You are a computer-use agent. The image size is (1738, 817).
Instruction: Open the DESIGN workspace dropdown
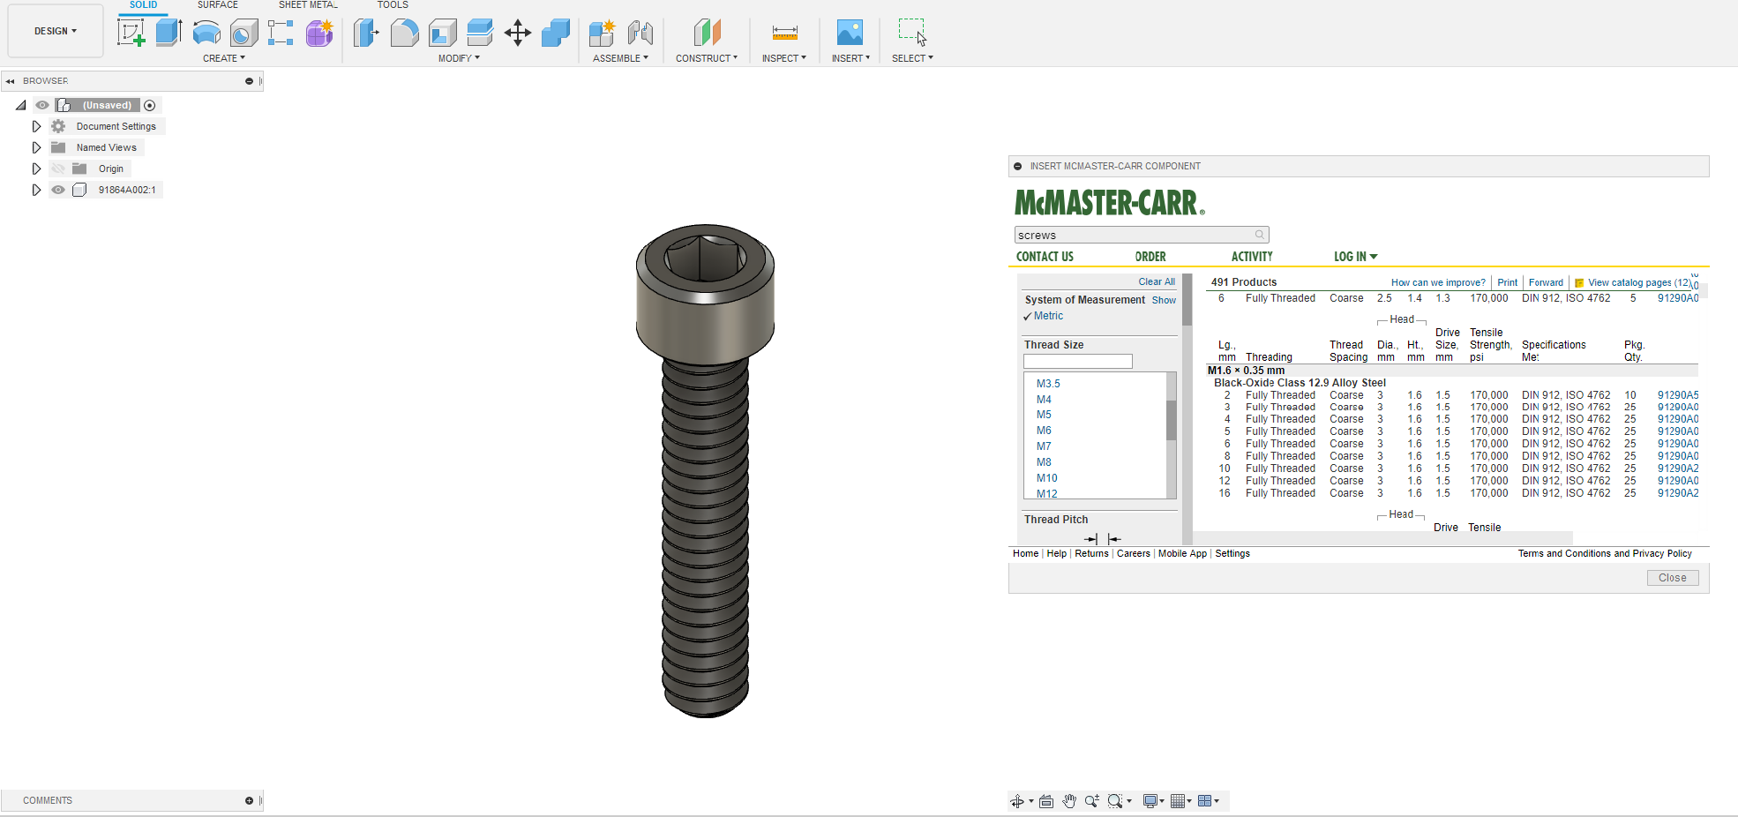pyautogui.click(x=55, y=31)
